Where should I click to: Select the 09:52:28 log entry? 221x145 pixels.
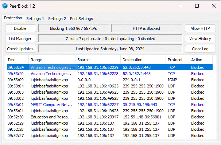click(110, 129)
